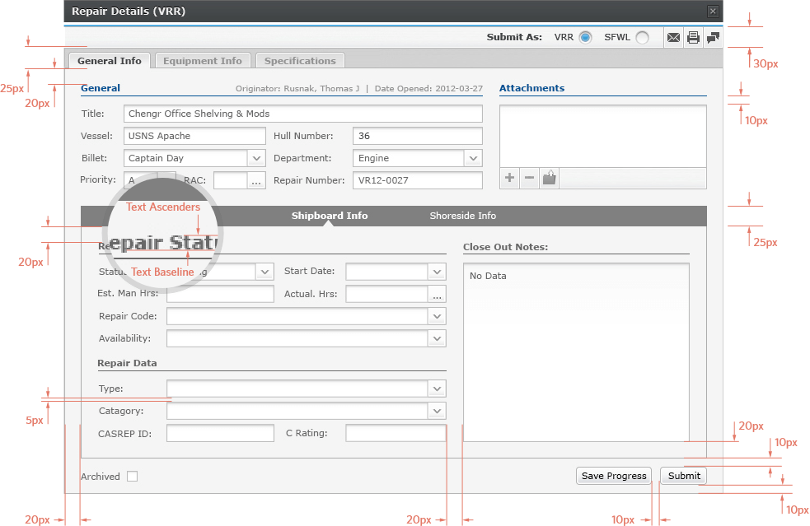Expand the Availability dropdown
This screenshot has width=810, height=526.
point(437,338)
